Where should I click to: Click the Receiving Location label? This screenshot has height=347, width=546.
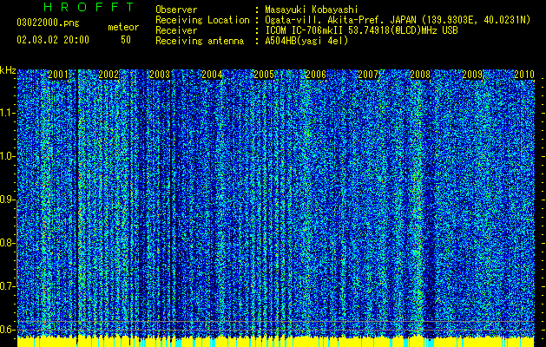pos(202,20)
